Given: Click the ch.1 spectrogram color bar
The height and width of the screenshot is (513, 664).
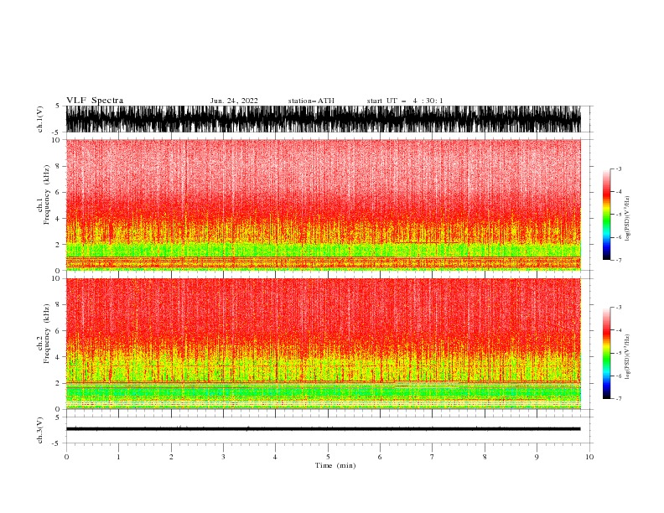Looking at the screenshot, I should point(606,215).
